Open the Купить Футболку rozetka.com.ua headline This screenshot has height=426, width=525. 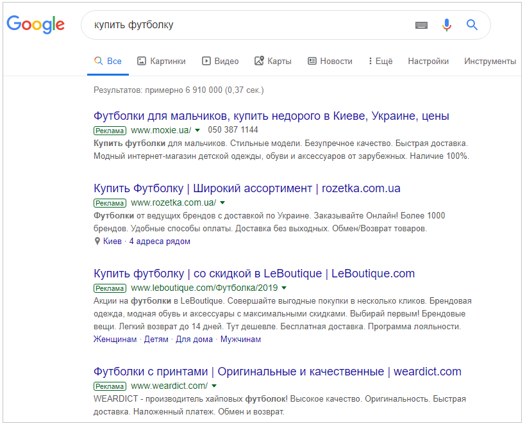tap(247, 188)
